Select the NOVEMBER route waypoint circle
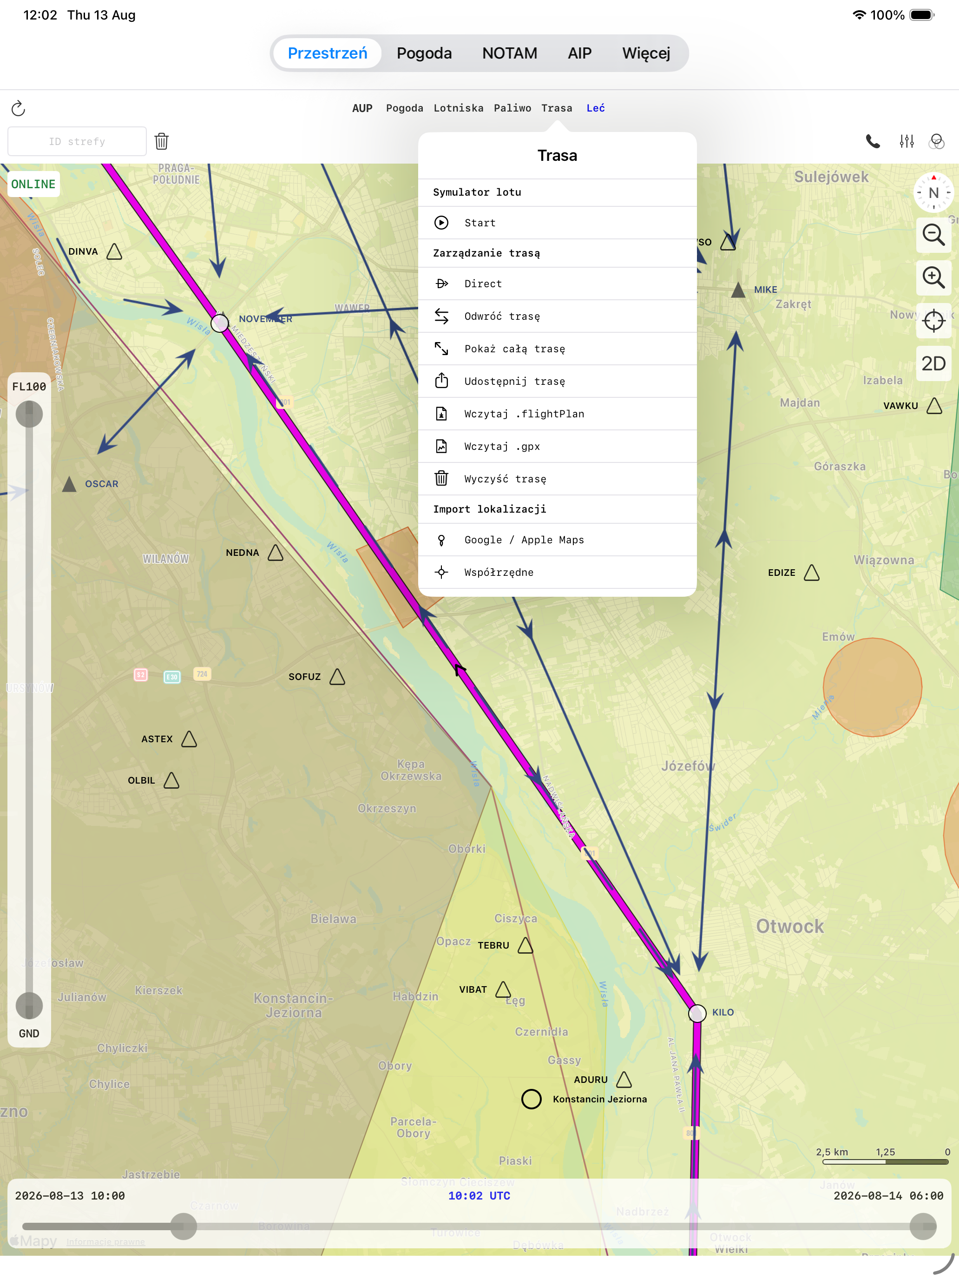This screenshot has width=959, height=1279. [220, 323]
